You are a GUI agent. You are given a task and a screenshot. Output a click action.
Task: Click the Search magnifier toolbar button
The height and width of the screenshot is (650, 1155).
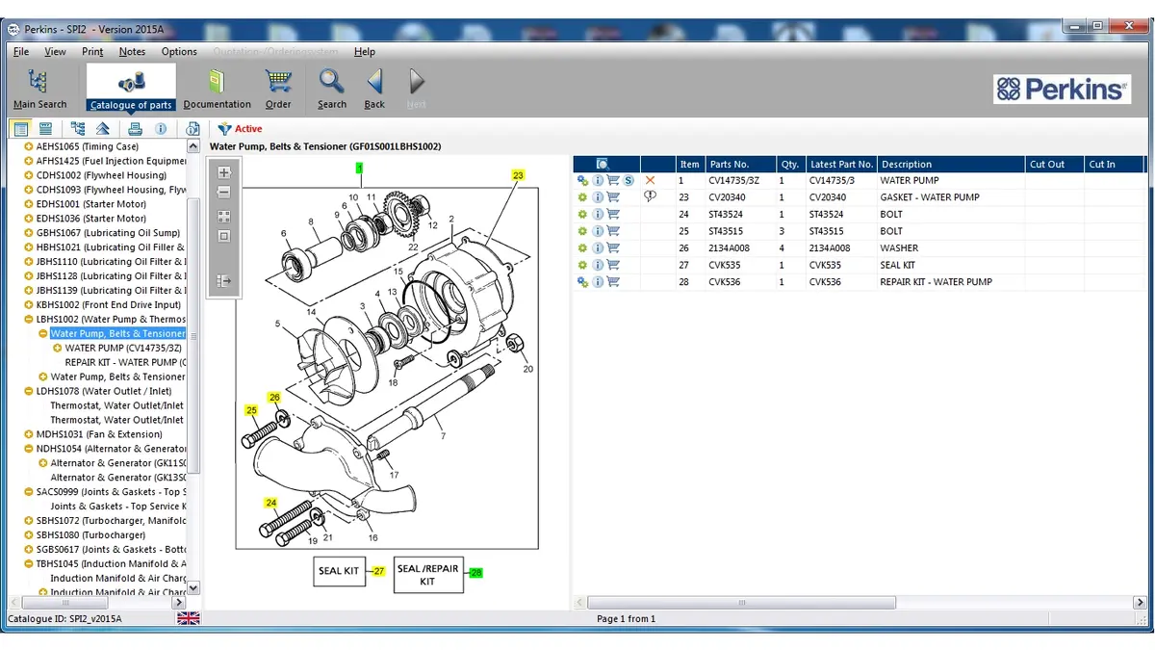[x=332, y=89]
